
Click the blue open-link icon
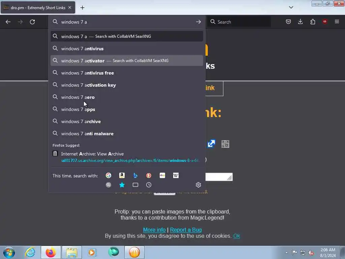pyautogui.click(x=211, y=144)
